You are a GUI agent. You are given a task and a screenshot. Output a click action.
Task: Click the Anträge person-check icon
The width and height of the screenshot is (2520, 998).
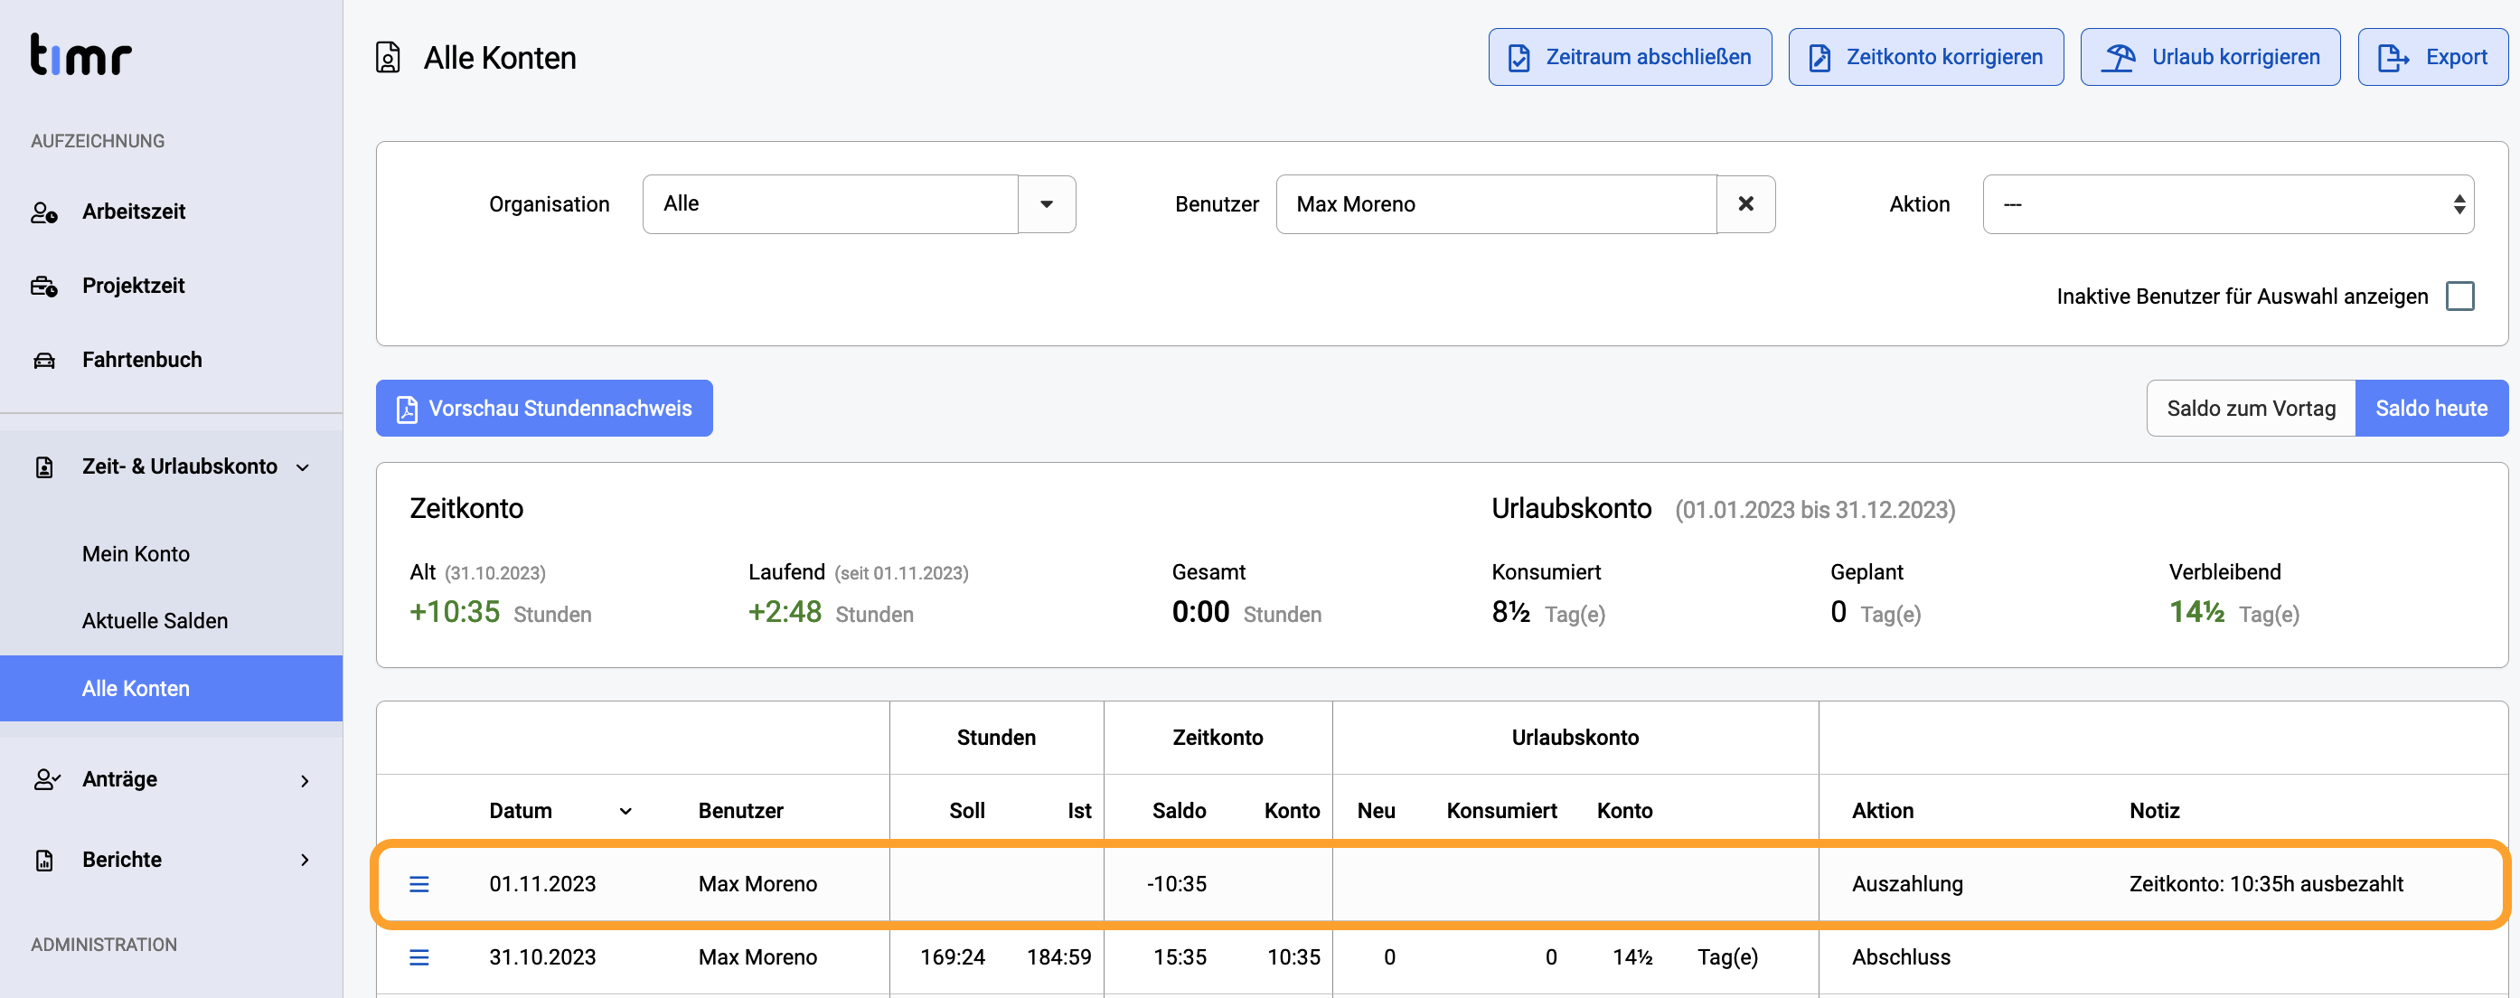[x=46, y=780]
